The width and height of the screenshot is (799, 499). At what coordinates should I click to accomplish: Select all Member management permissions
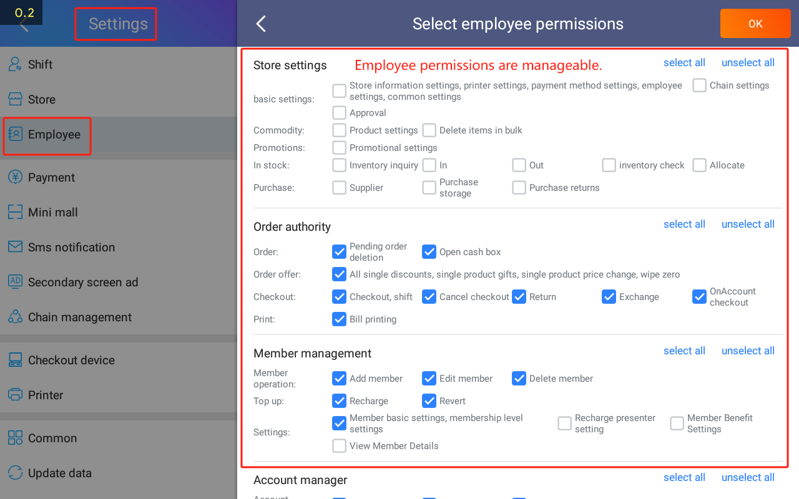pyautogui.click(x=684, y=351)
